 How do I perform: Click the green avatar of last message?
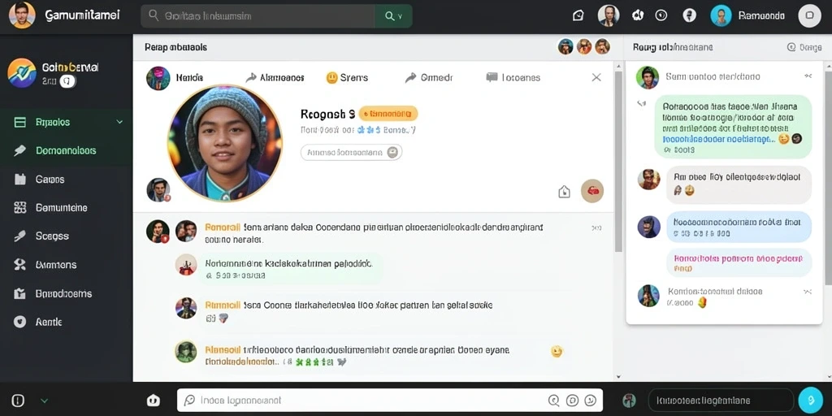pos(186,351)
